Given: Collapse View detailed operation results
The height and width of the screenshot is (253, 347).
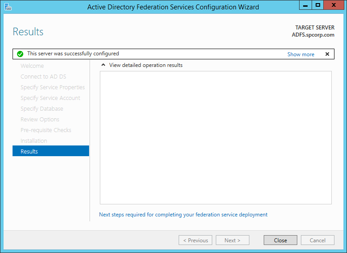Looking at the screenshot, I should 103,65.
